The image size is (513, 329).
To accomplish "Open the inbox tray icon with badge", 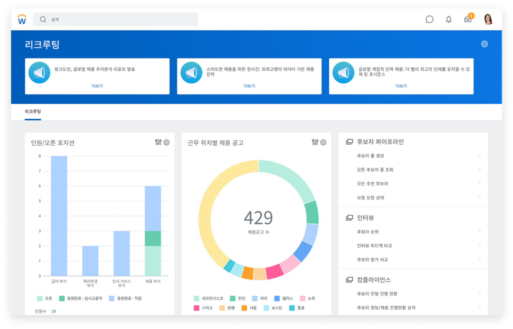I will coord(468,19).
